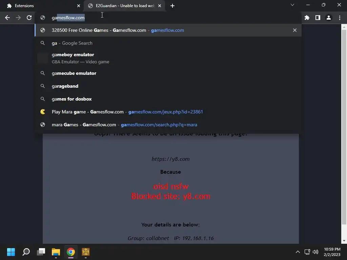Click the scrollbar up arrow
The width and height of the screenshot is (347, 260).
click(344, 27)
